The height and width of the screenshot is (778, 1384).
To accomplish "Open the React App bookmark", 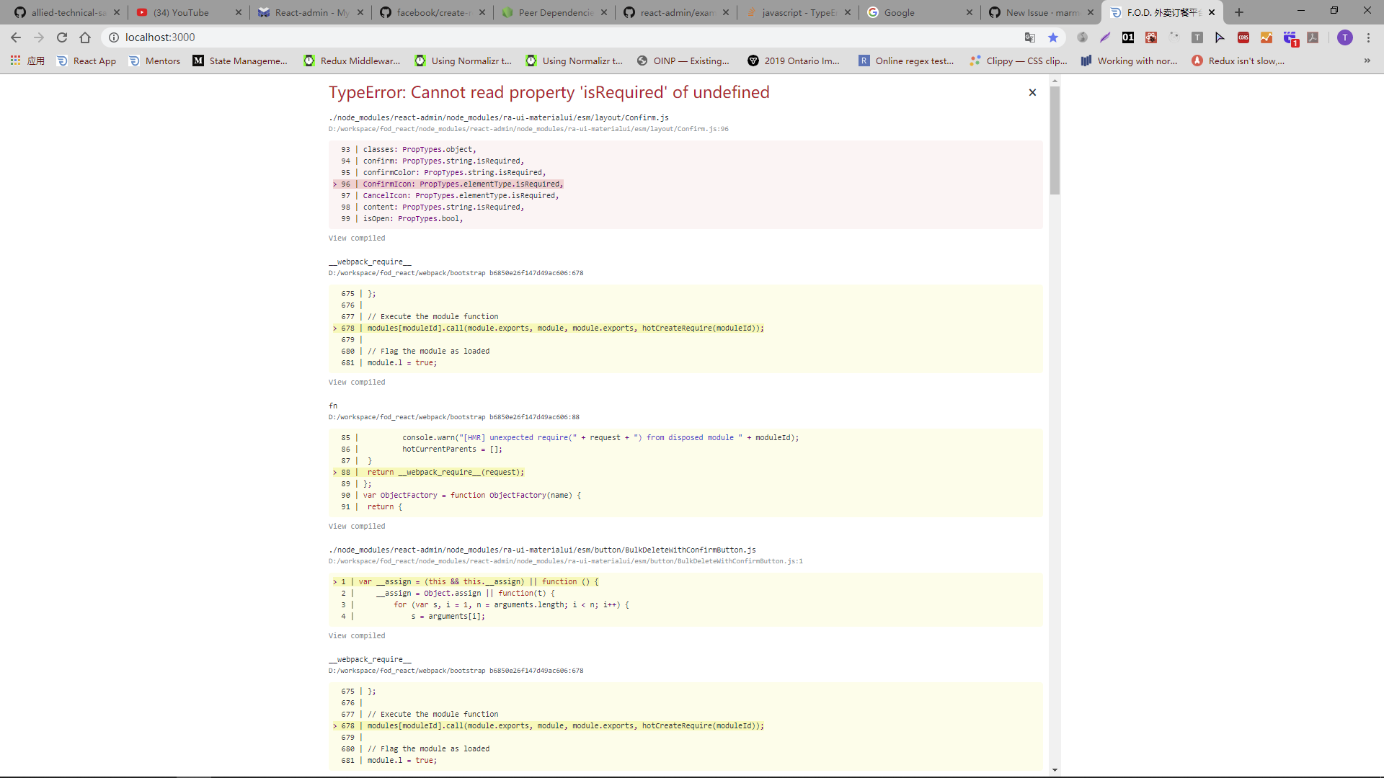I will (86, 61).
